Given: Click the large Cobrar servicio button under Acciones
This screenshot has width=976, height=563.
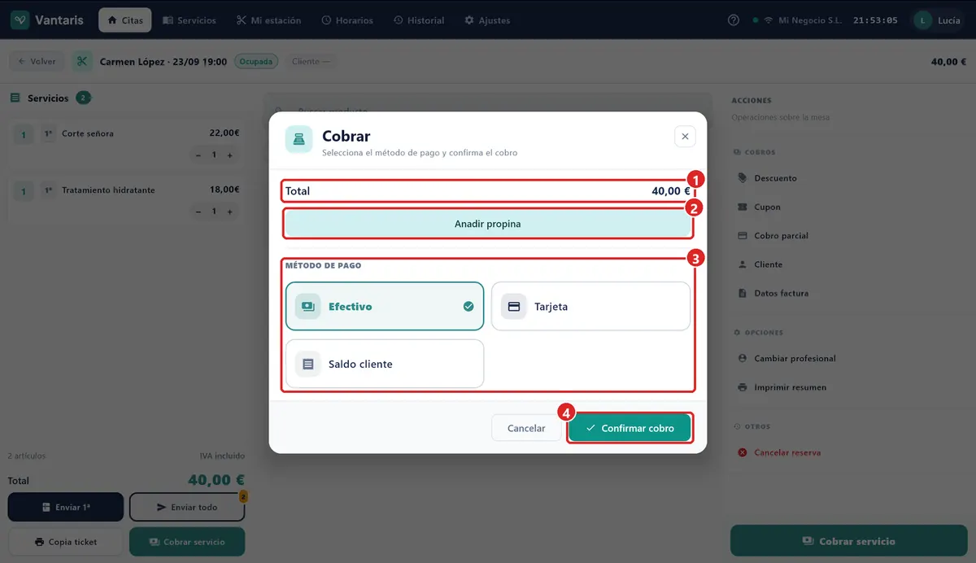Looking at the screenshot, I should point(849,541).
